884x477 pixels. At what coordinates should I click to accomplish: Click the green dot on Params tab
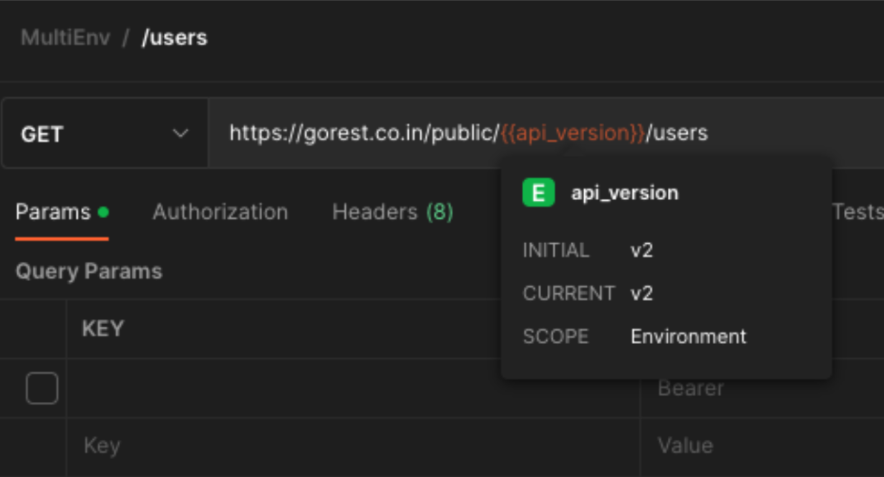coord(103,212)
